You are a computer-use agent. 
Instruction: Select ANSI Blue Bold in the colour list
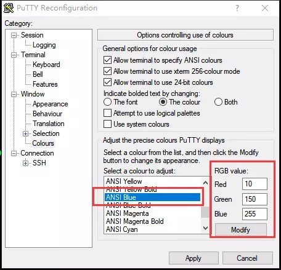(x=153, y=205)
